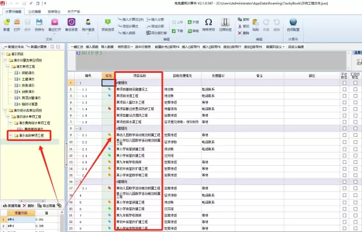
Task: Select the 项目名称 column header
Action: [139, 76]
